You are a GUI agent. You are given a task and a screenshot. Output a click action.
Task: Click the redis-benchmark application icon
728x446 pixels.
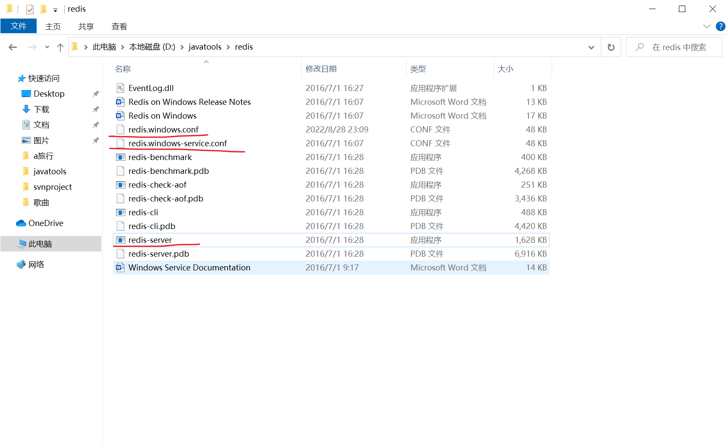[x=120, y=157]
